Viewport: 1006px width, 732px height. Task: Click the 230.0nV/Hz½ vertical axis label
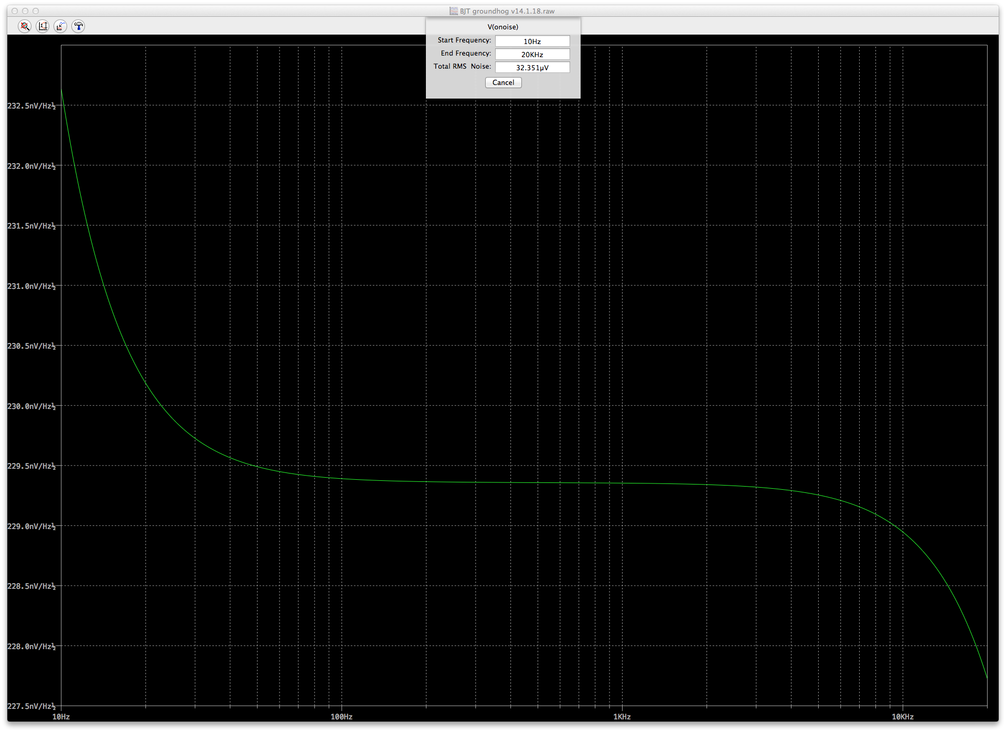[31, 406]
